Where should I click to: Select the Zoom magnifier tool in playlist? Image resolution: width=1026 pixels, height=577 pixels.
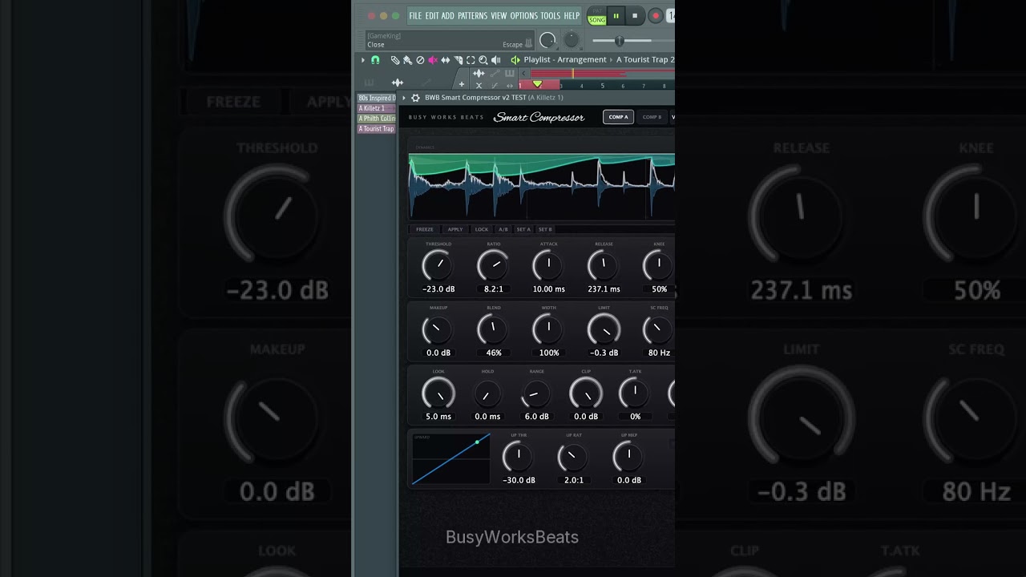(x=483, y=60)
